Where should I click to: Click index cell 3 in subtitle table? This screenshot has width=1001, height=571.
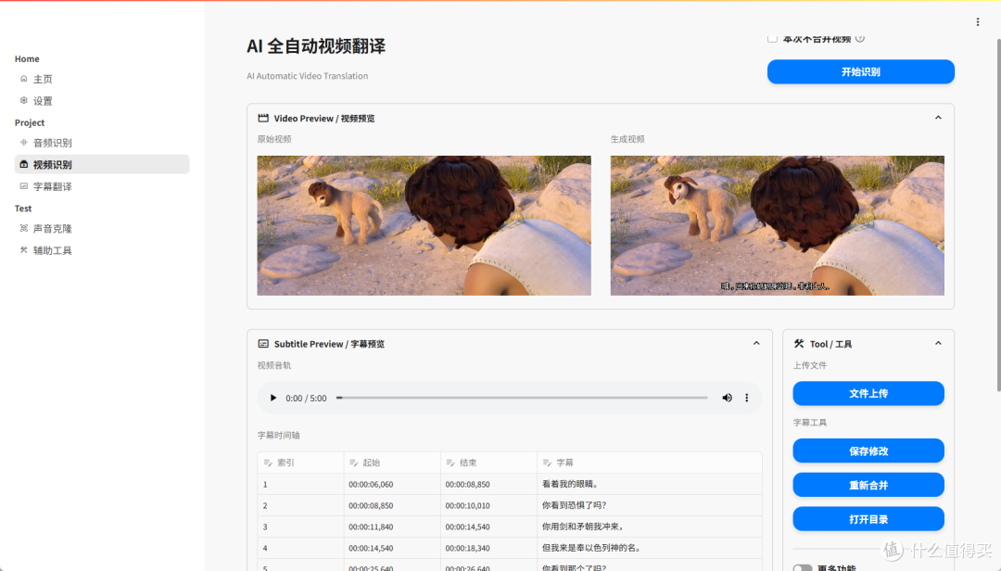[300, 527]
